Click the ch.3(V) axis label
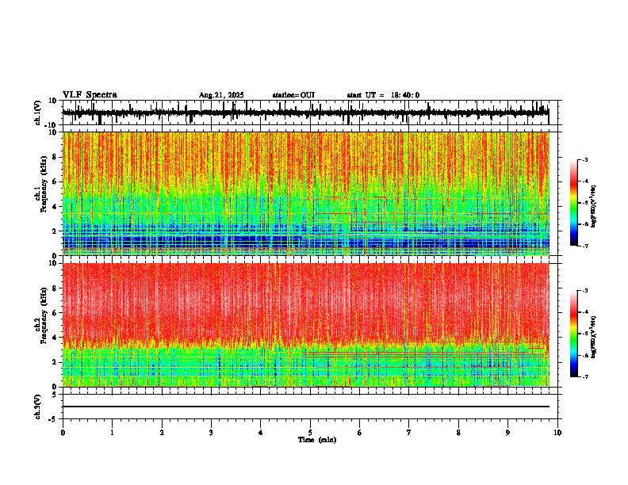 38,407
